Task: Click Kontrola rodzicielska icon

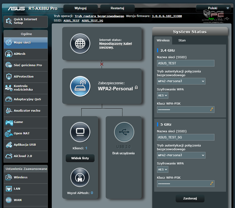Action: (x=8, y=88)
